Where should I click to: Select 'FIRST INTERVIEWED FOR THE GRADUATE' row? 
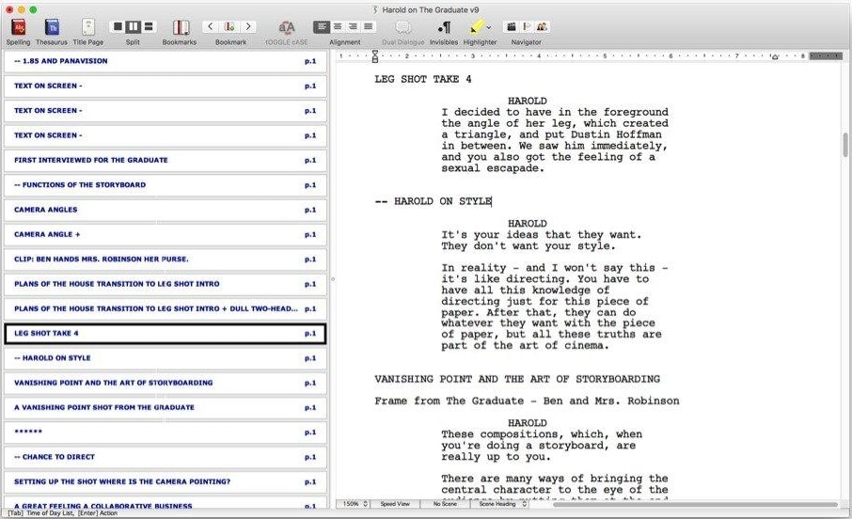point(166,161)
